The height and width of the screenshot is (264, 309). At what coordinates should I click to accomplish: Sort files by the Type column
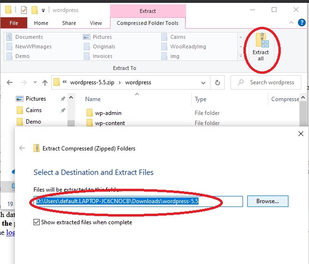click(200, 99)
